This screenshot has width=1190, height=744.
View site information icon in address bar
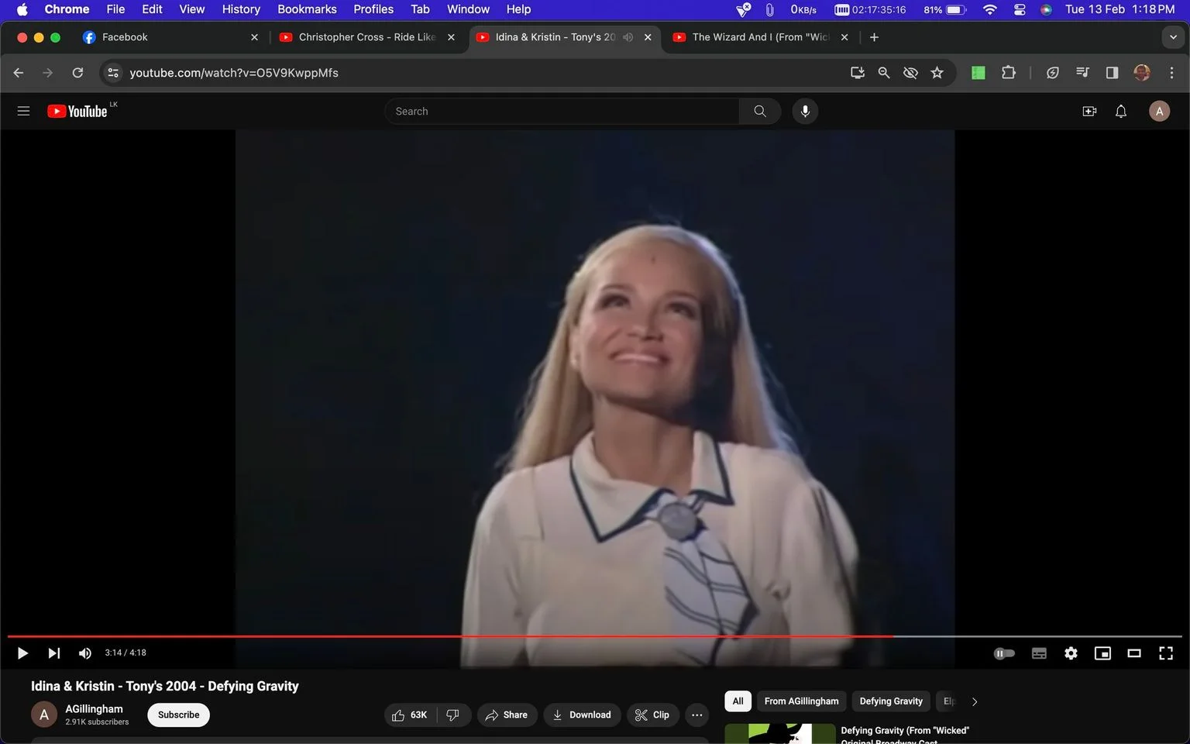click(113, 73)
